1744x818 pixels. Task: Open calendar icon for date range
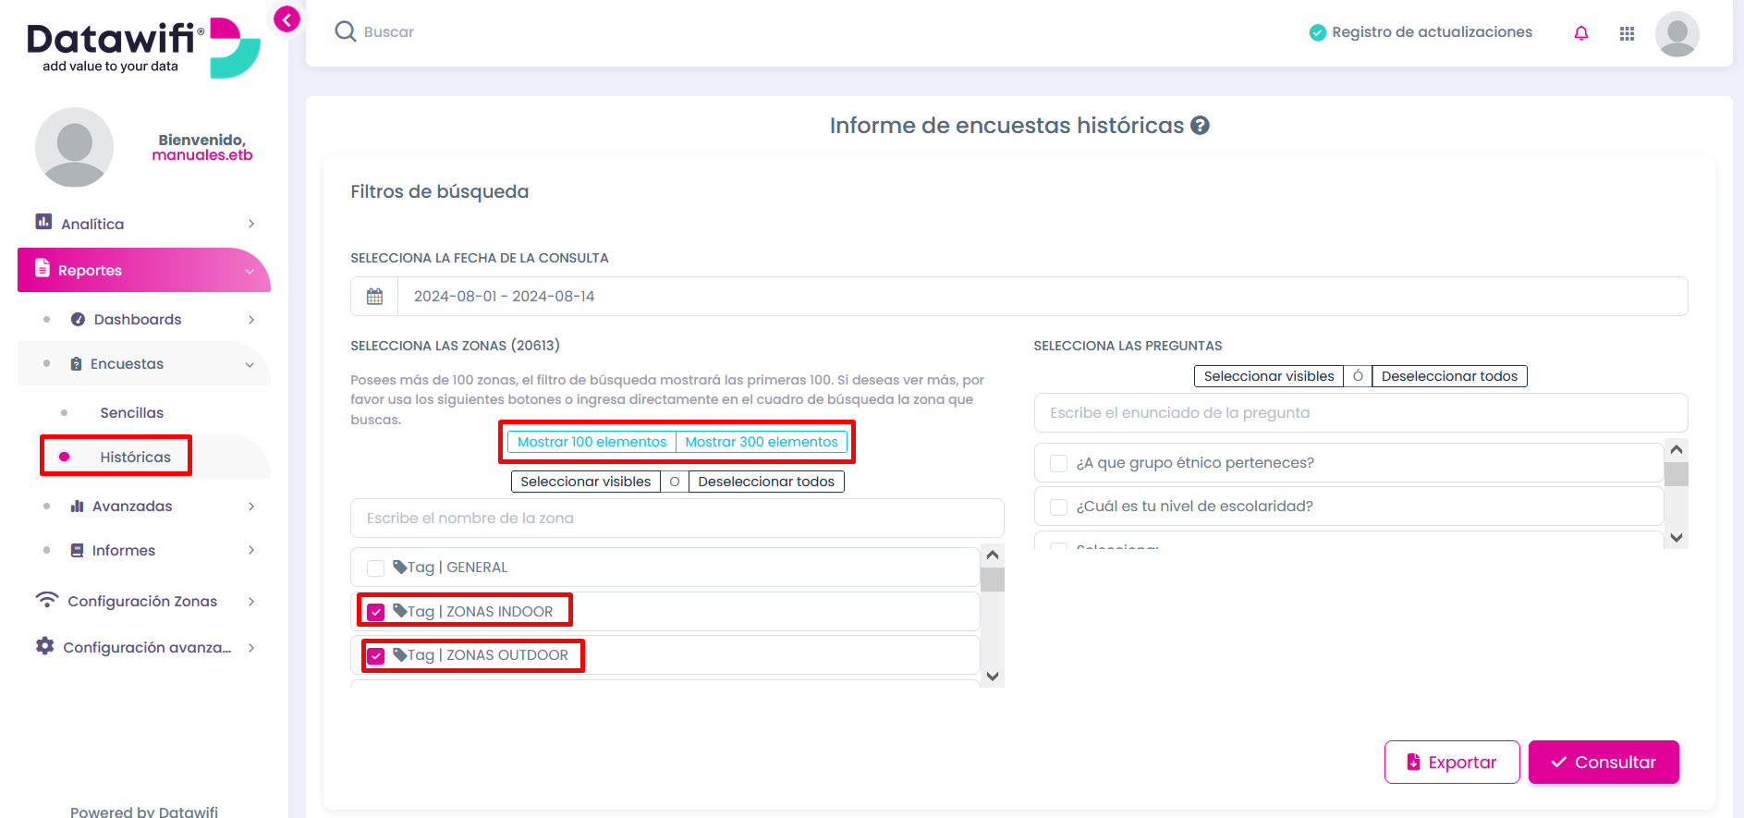pos(374,297)
